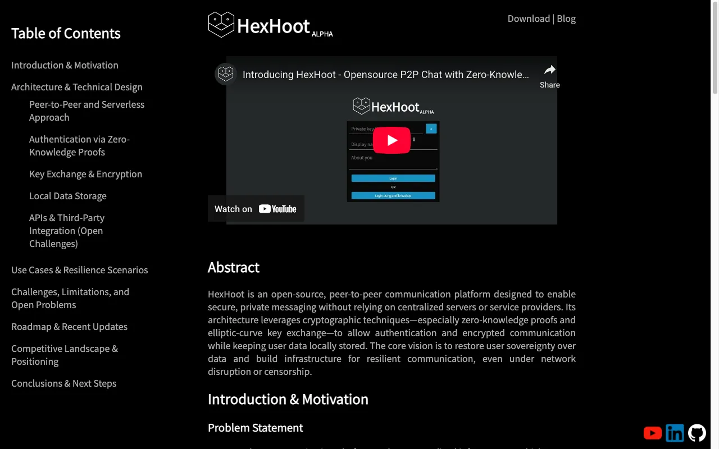Viewport: 719px width, 449px height.
Task: Click the HexHoot owl logo icon
Action: 221,25
